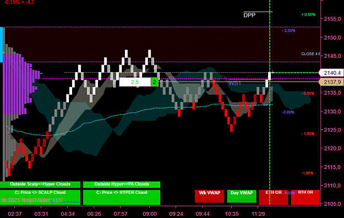
Task: Click the -3,00% percent label
Action: point(288,112)
